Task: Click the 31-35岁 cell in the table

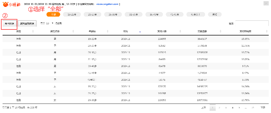Action: 92,59
